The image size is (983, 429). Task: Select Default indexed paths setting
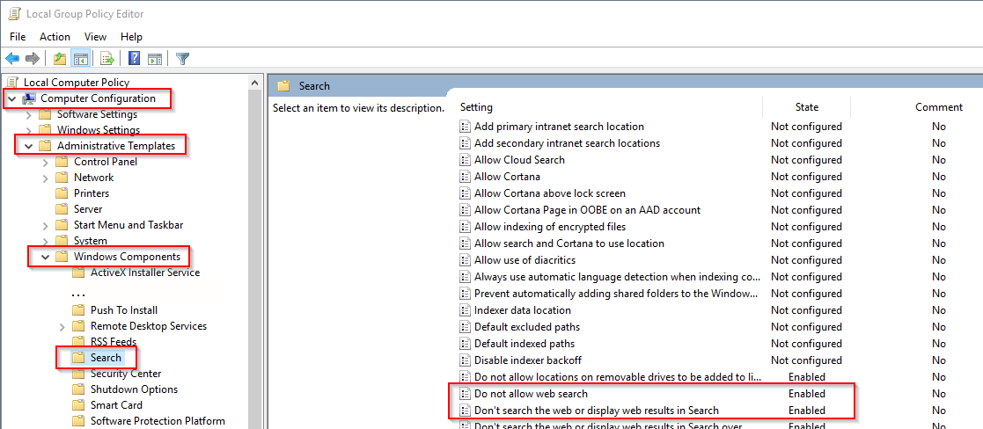pos(525,344)
